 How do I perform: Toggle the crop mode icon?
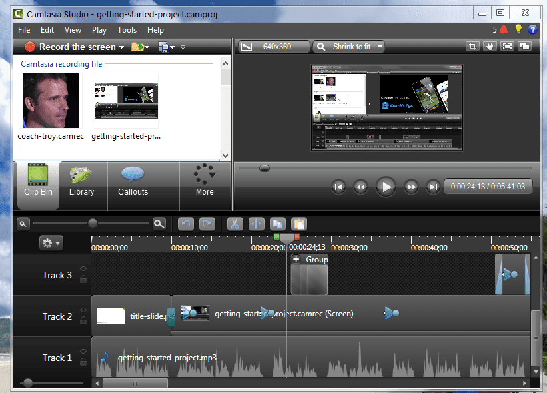coord(472,47)
